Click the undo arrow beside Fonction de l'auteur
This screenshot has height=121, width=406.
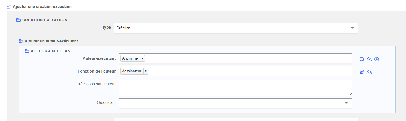(x=369, y=72)
